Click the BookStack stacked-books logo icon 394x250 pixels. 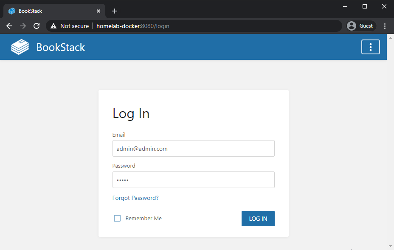pyautogui.click(x=20, y=47)
